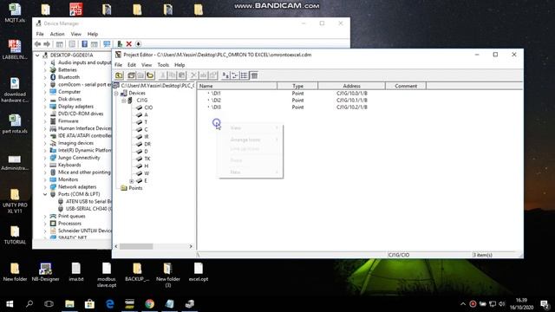The height and width of the screenshot is (312, 555).
Task: Select the \DI2 point row
Action: pos(216,101)
